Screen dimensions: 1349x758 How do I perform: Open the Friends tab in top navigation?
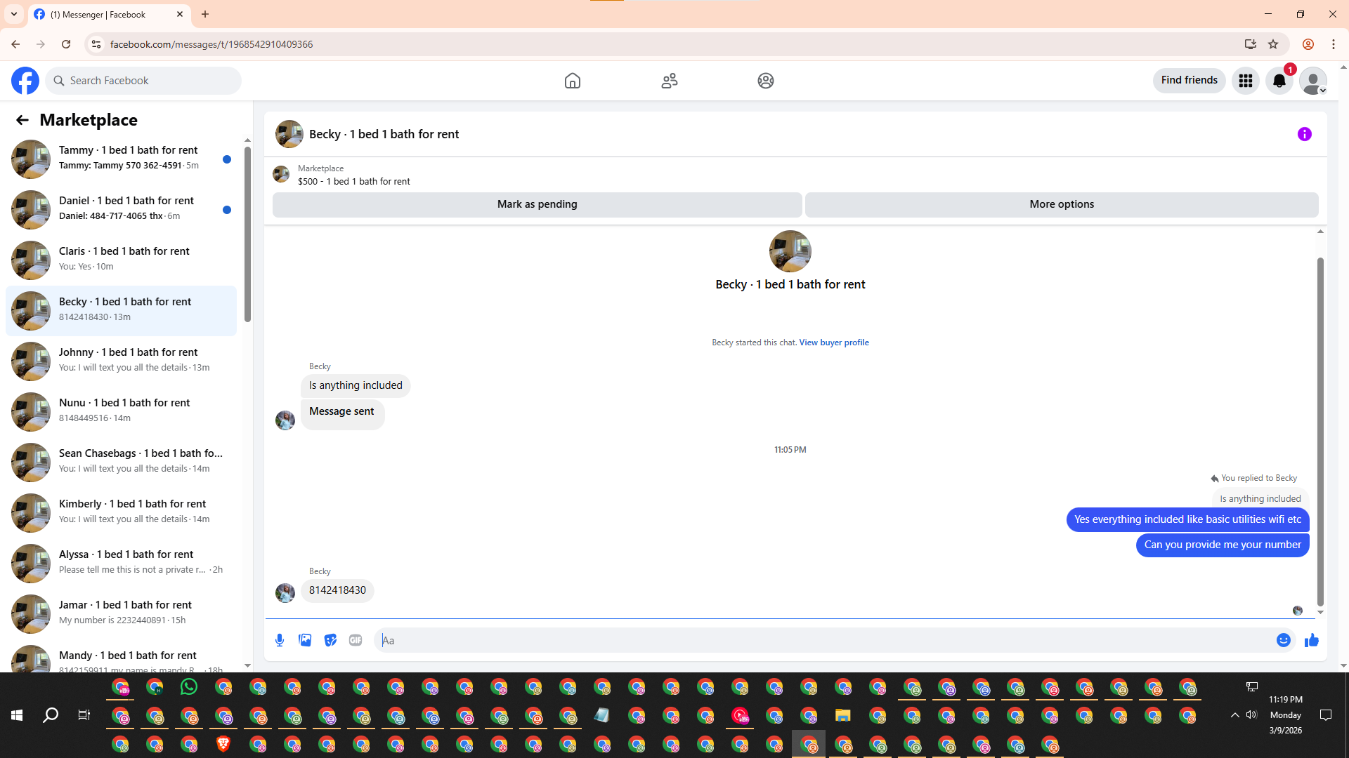click(x=669, y=81)
